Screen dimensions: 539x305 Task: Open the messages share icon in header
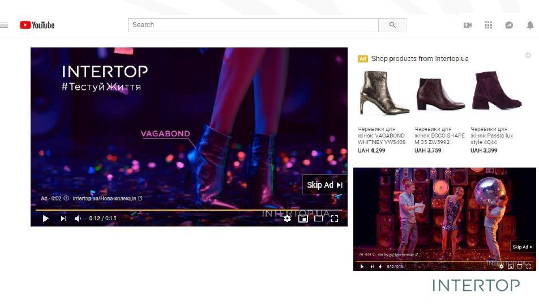509,25
